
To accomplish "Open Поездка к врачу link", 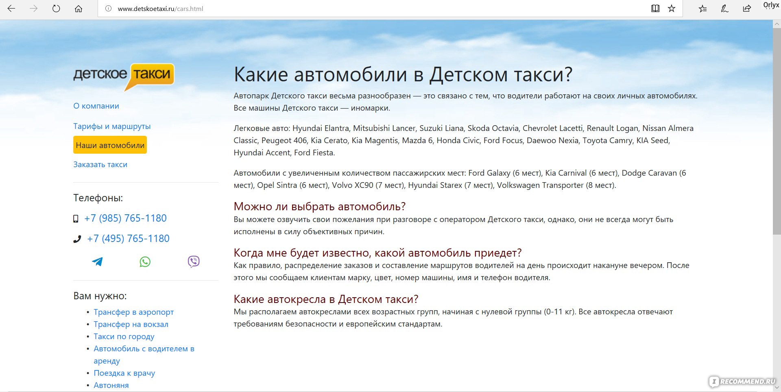I will click(x=124, y=373).
